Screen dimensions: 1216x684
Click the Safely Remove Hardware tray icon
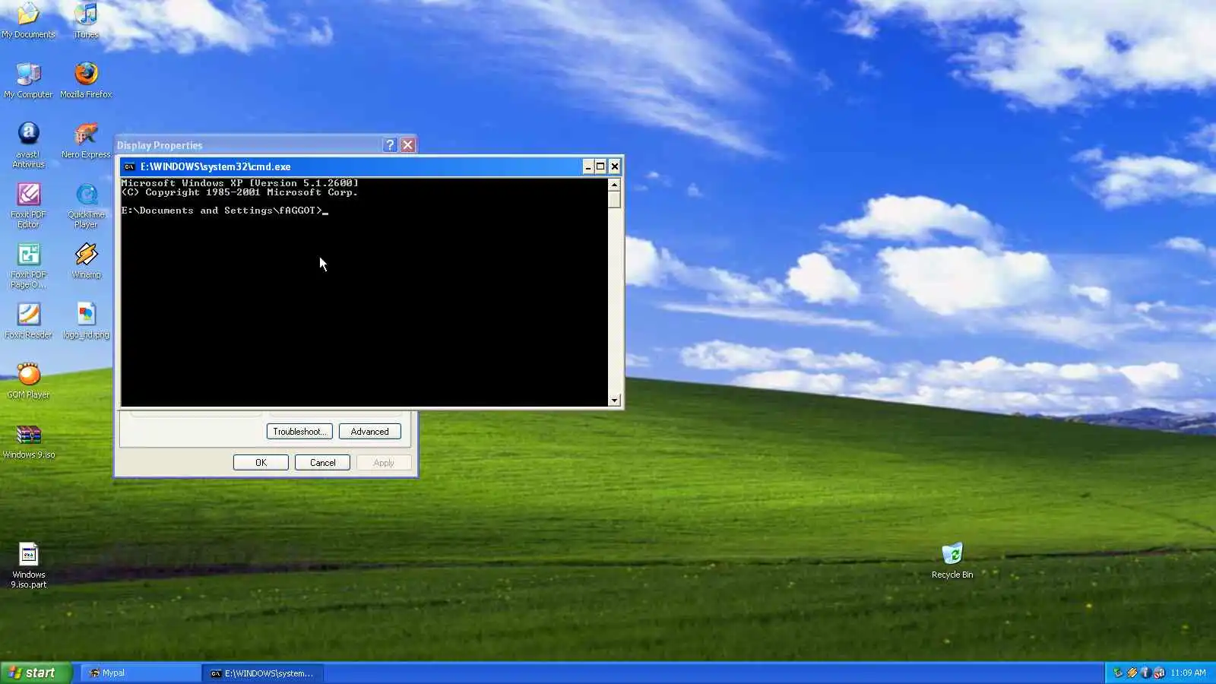[1117, 673]
